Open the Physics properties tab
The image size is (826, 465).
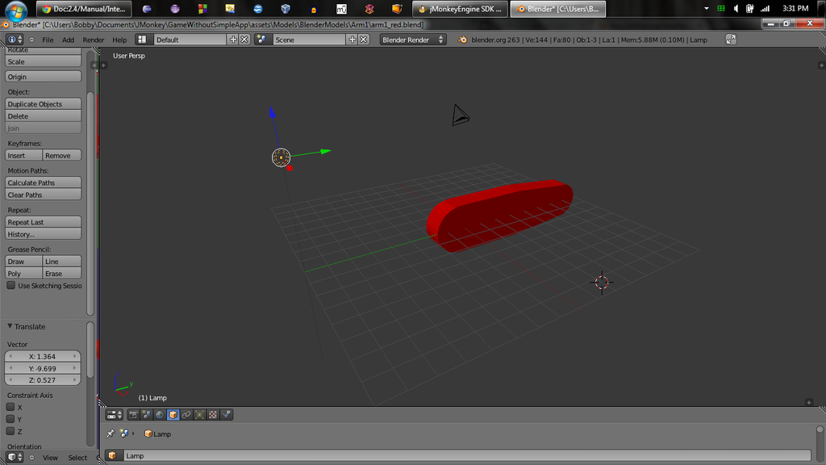(227, 415)
